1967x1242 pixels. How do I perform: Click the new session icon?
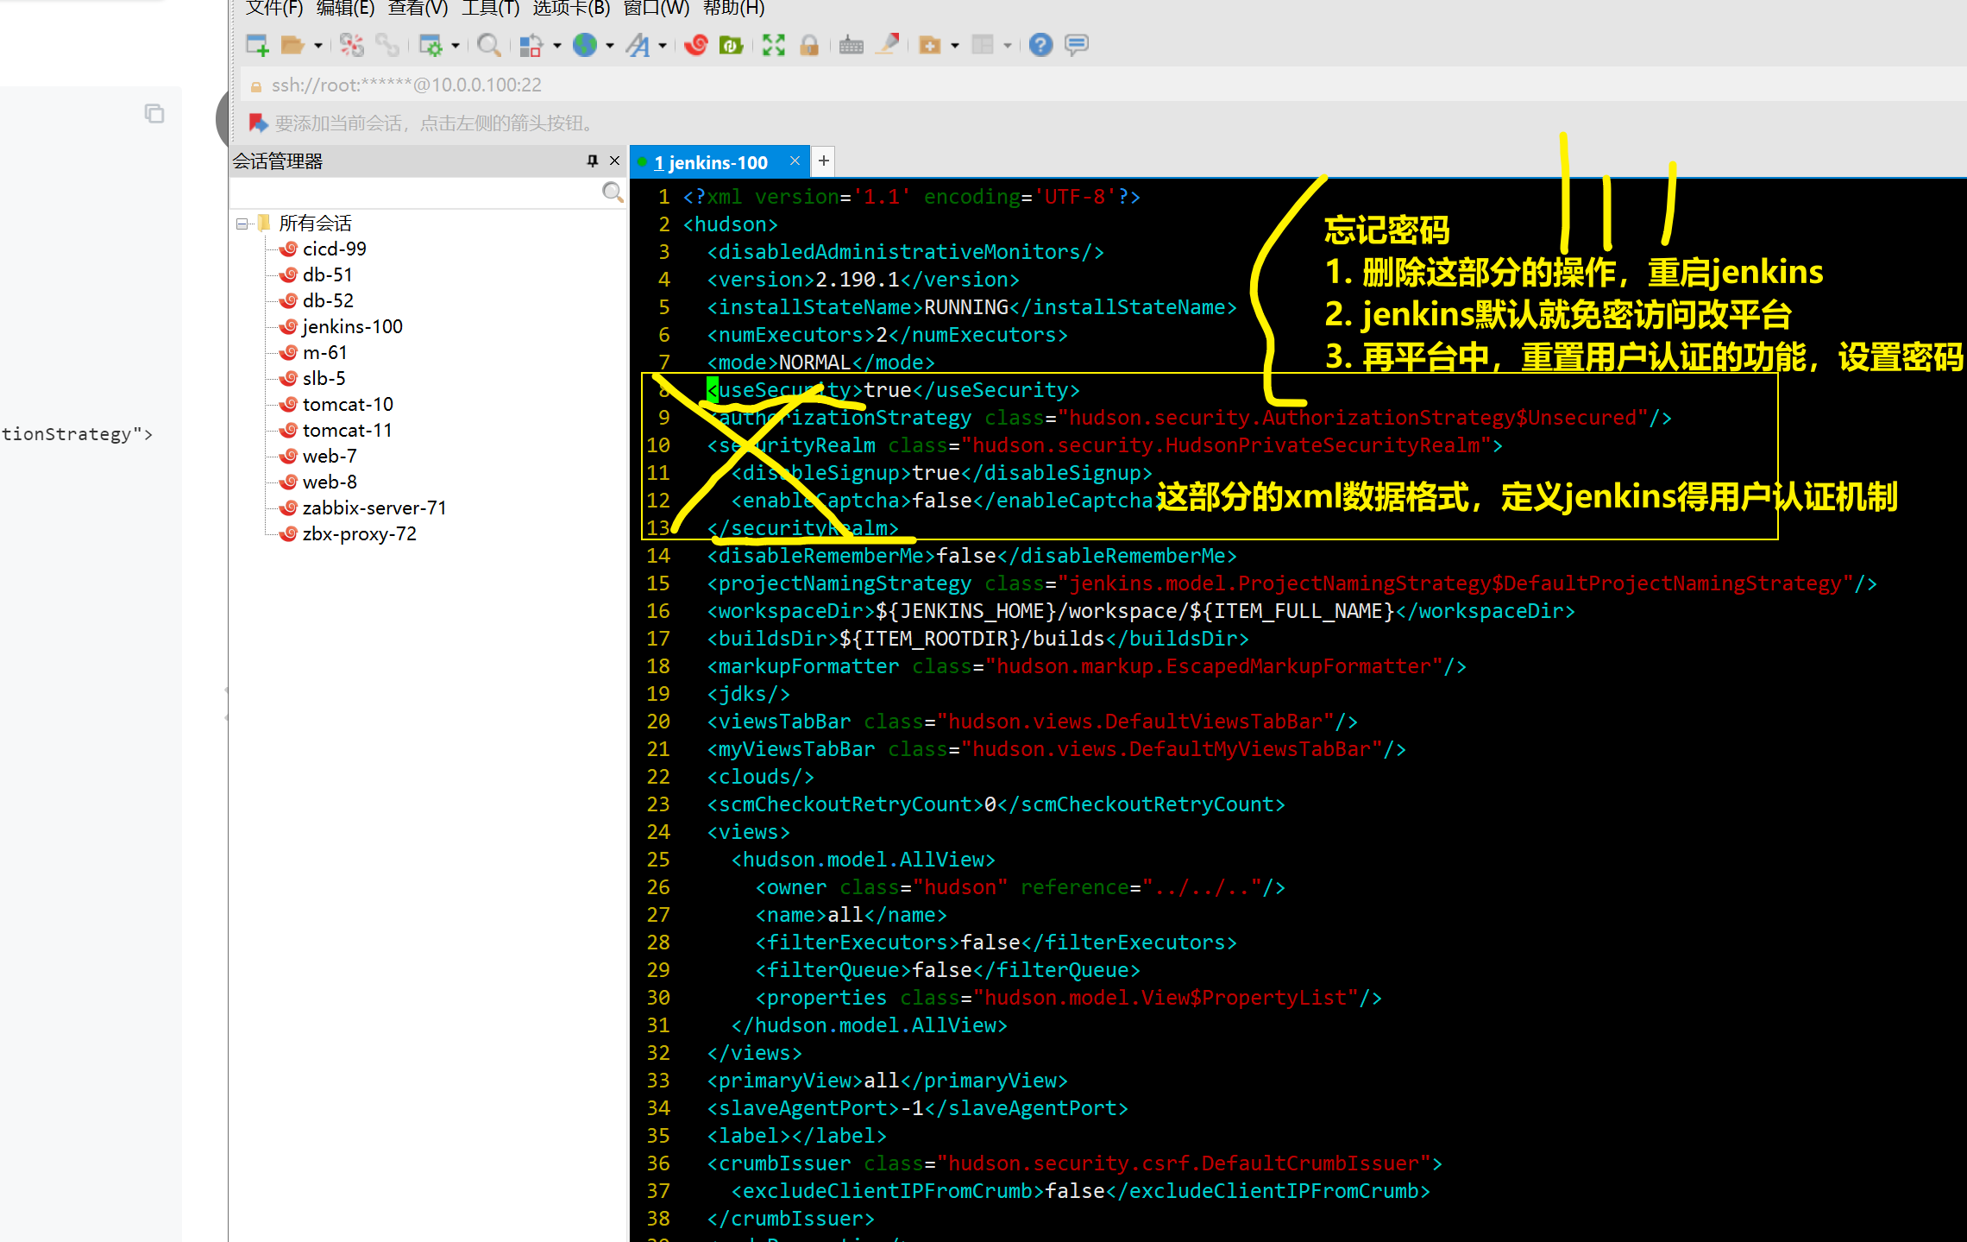click(x=257, y=45)
